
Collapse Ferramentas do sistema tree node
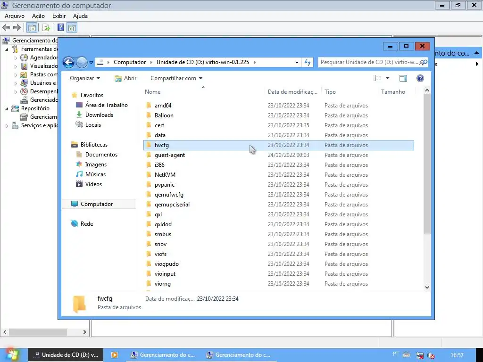[x=7, y=49]
